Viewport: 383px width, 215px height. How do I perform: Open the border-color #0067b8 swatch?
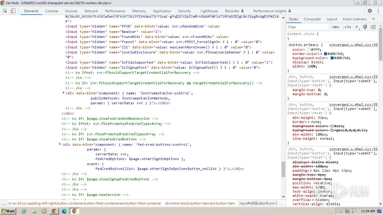(x=326, y=54)
